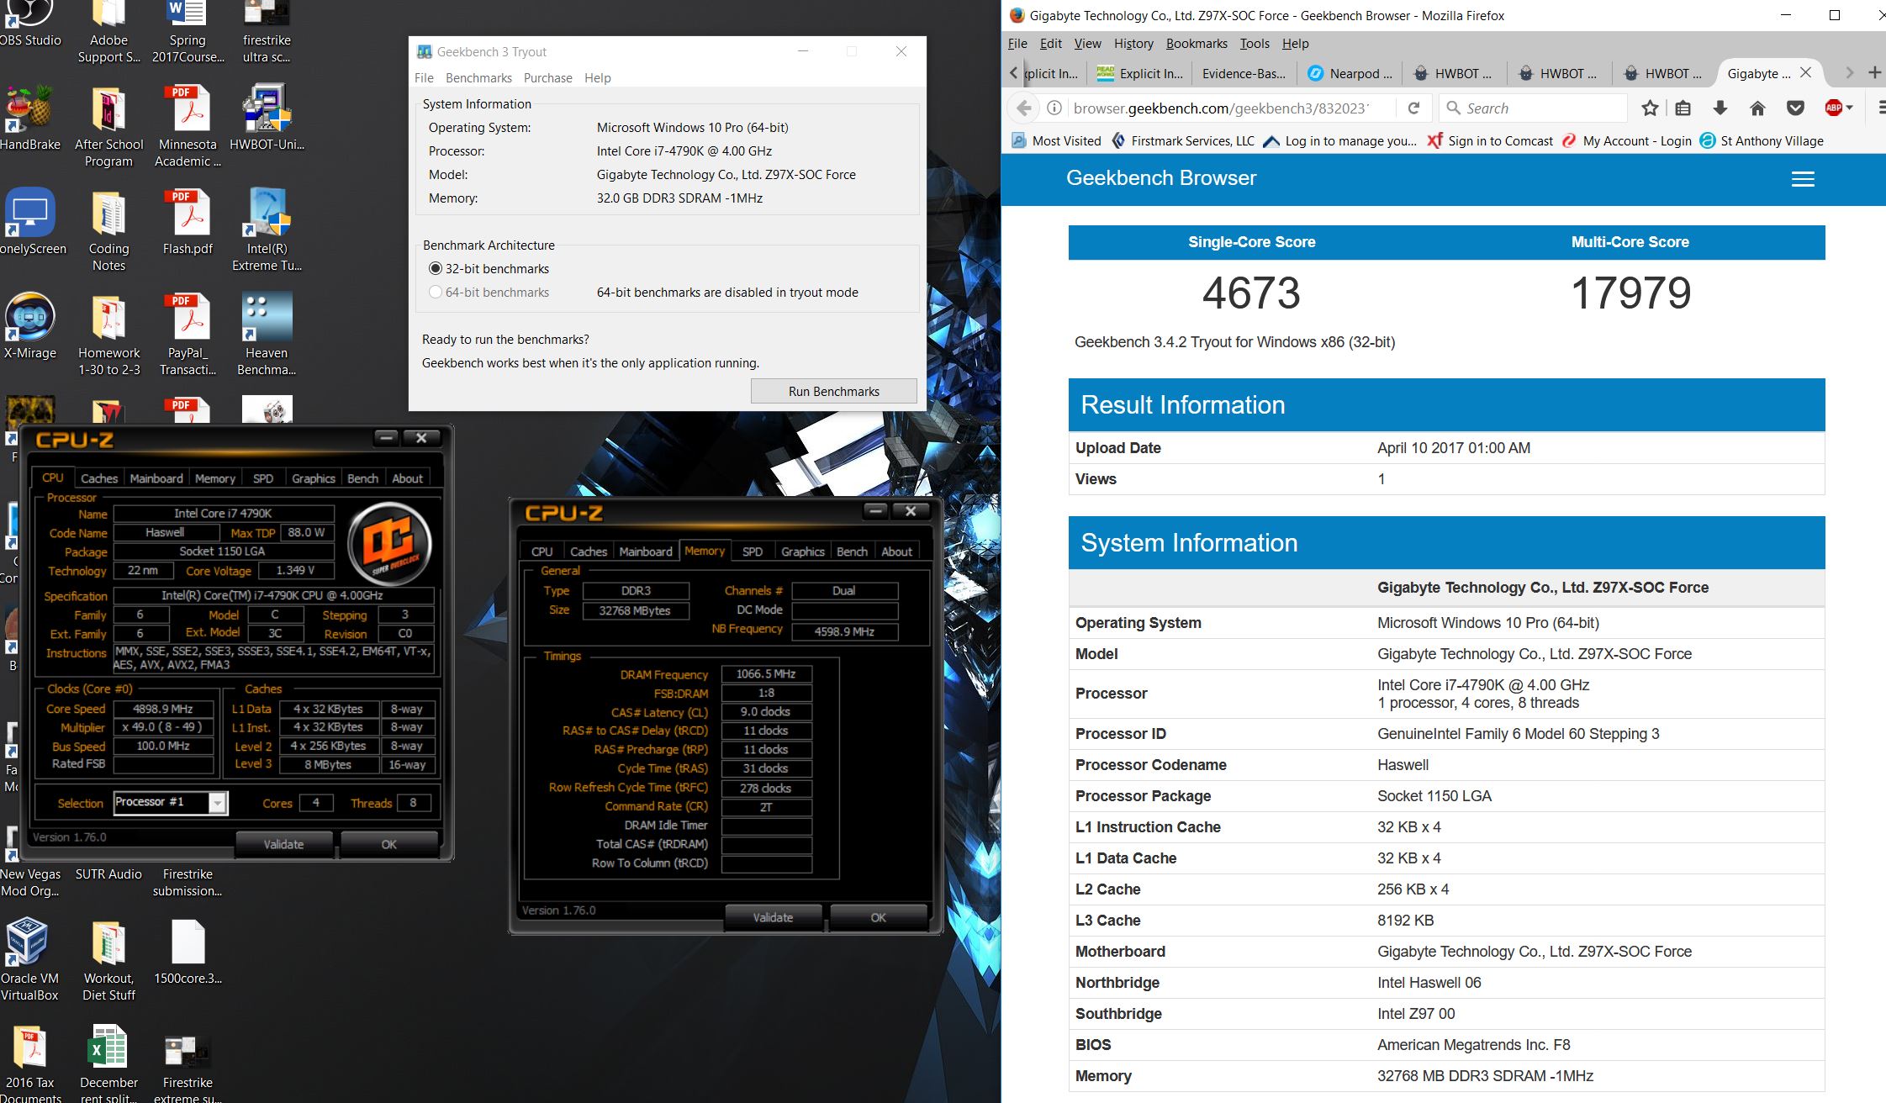Open the Firefox downloads arrow icon

tap(1720, 108)
